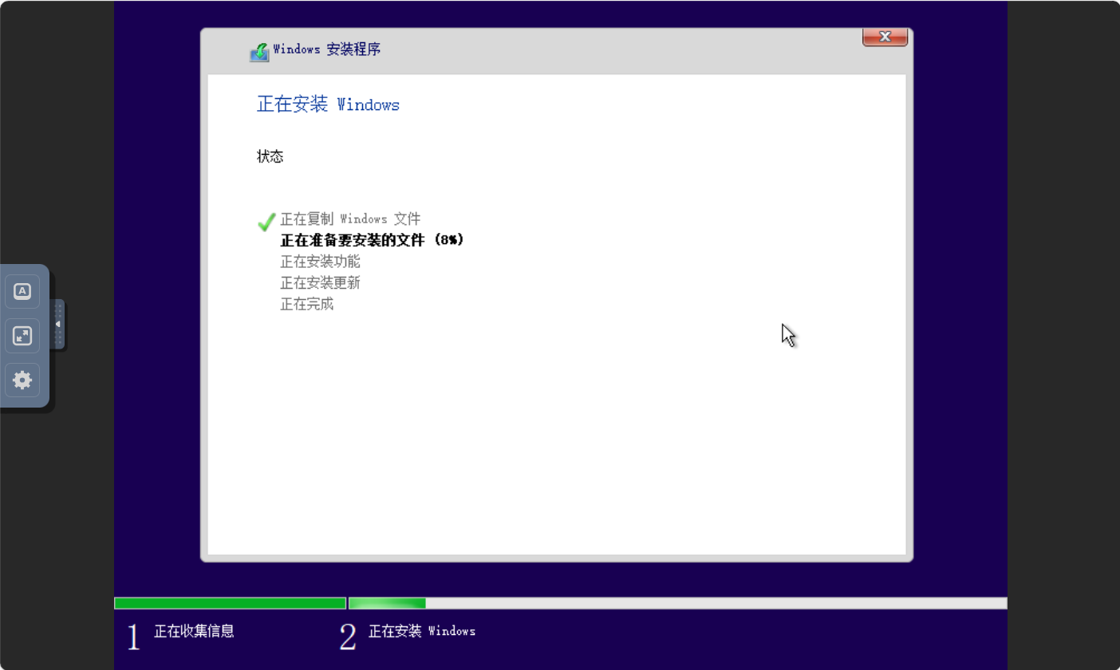This screenshot has width=1120, height=670.
Task: Click the 正在收集信息 stage label
Action: click(x=194, y=631)
